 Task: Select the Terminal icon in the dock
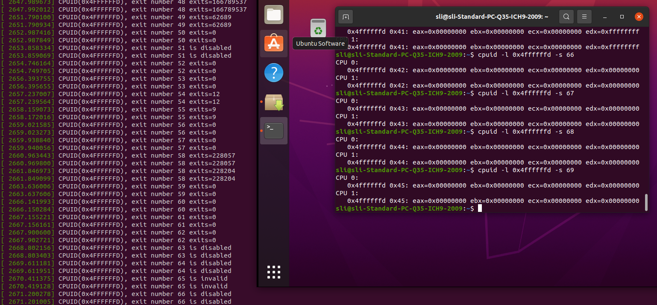(x=273, y=131)
